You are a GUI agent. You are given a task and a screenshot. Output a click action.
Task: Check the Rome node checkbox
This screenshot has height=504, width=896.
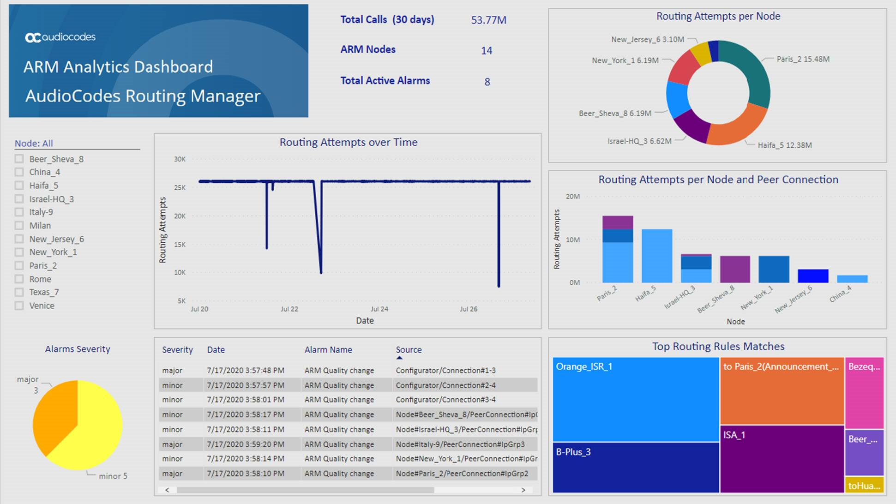tap(19, 279)
